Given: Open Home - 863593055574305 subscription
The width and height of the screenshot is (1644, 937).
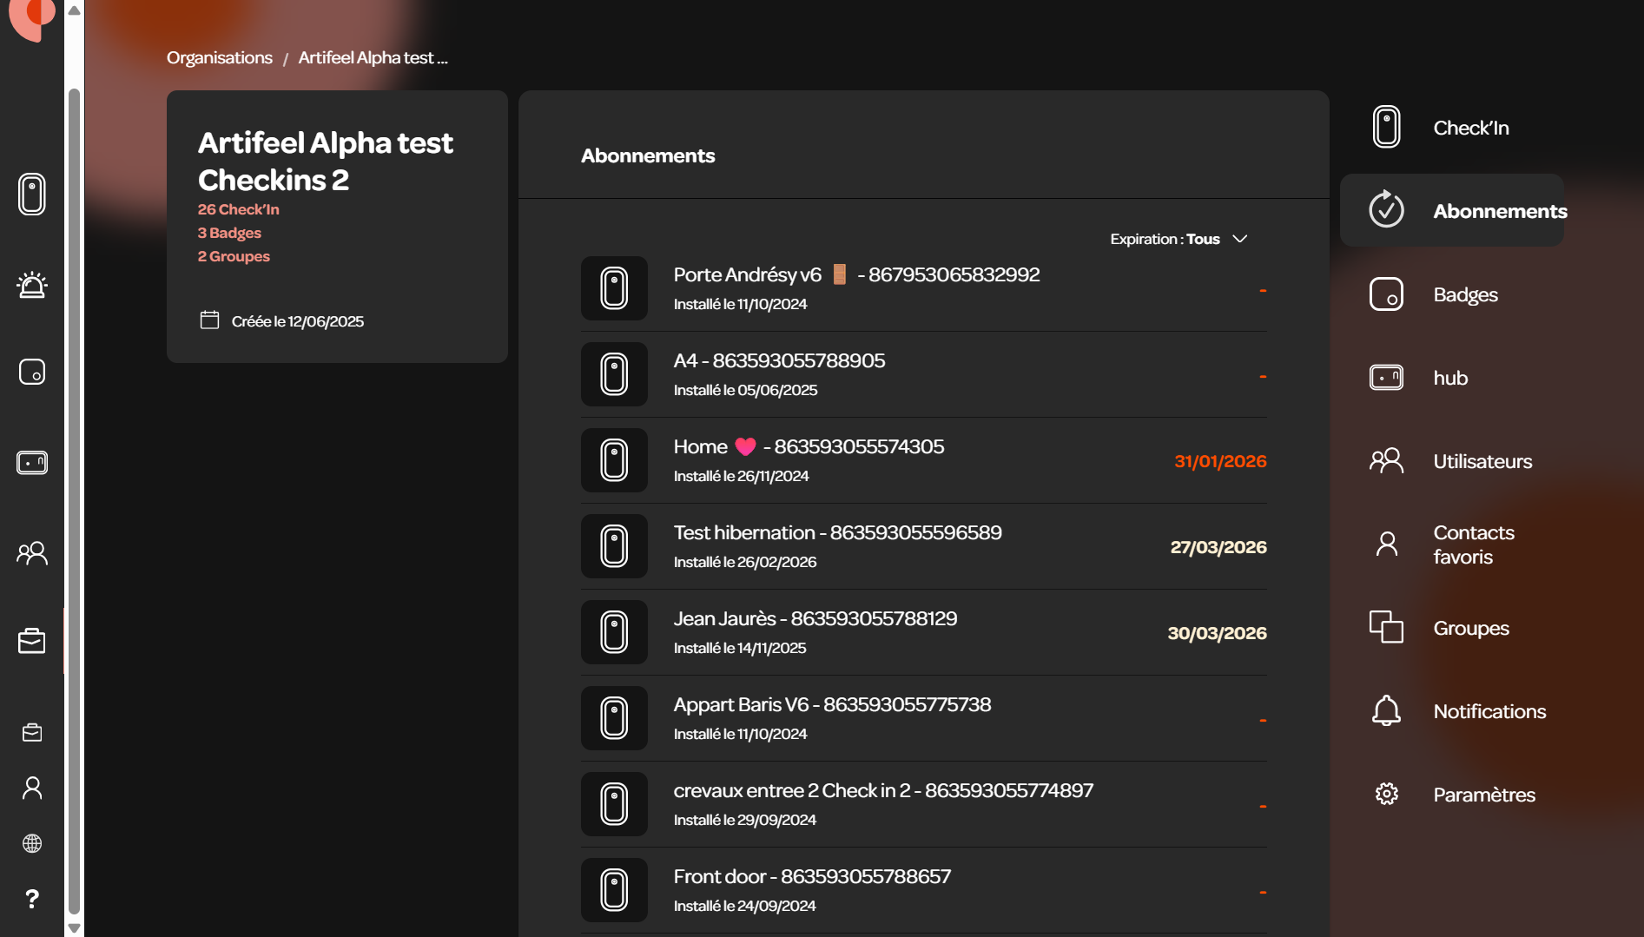Looking at the screenshot, I should coord(924,460).
